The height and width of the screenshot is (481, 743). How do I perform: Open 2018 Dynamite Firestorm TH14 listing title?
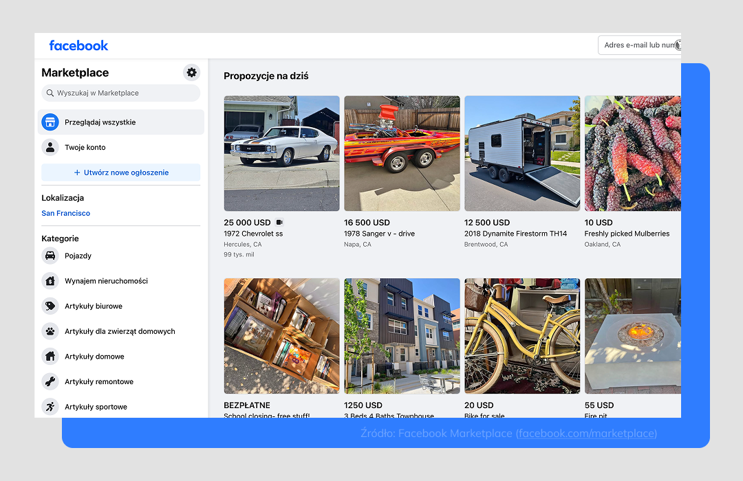tap(515, 234)
